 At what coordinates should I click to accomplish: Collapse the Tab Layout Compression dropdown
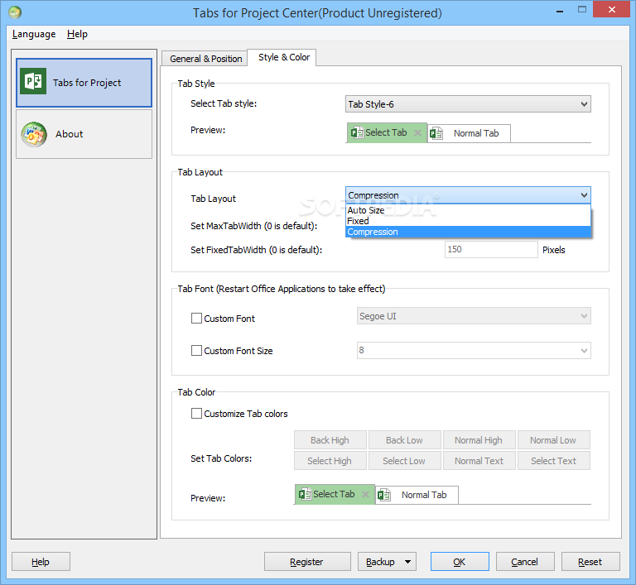tap(468, 195)
